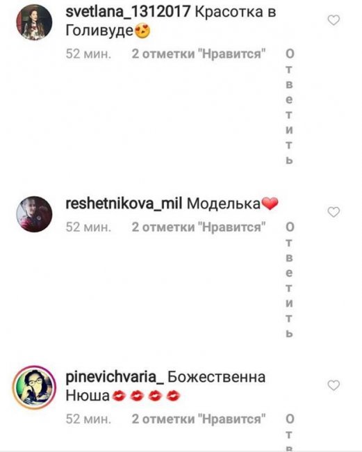Reply to reshetnikova_mil via Ответить
This screenshot has width=362, height=452.
[x=290, y=280]
